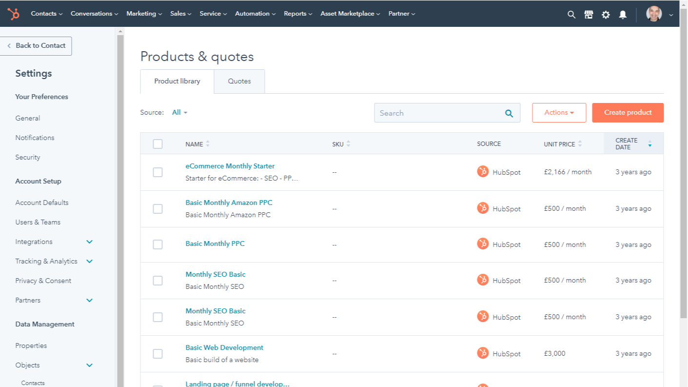Image resolution: width=688 pixels, height=387 pixels.
Task: Open the Actions dropdown
Action: tap(559, 112)
